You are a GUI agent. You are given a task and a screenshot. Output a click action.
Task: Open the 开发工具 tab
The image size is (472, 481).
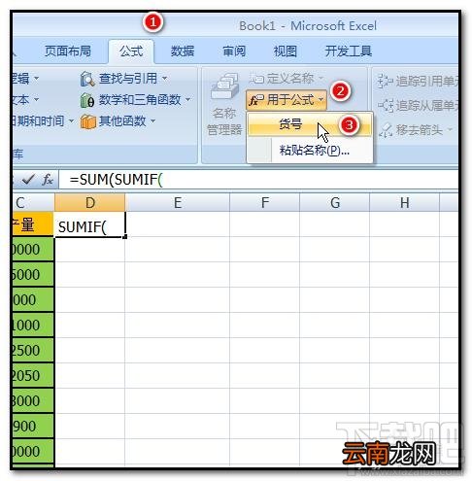click(x=349, y=52)
